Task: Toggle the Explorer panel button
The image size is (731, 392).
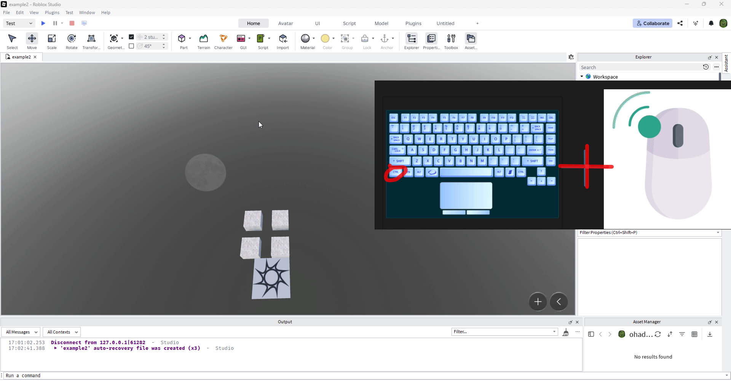Action: [x=411, y=41]
